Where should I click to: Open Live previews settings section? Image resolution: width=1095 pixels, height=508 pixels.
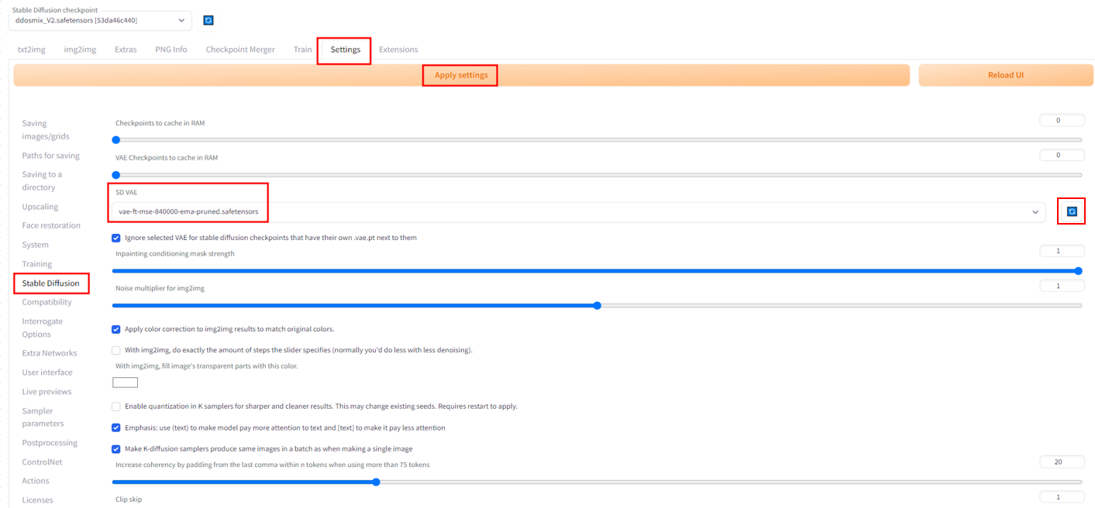point(46,392)
